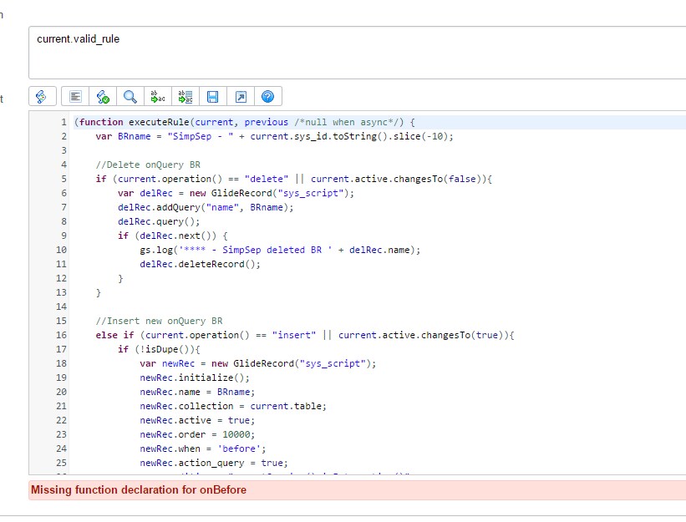Viewport: 686px width, 522px height.
Task: Click the '//Delete onQuery BR' comment
Action: click(x=148, y=165)
